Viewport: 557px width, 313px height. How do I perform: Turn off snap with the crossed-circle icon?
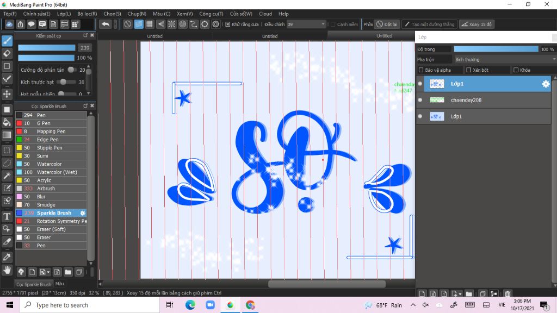tap(127, 24)
